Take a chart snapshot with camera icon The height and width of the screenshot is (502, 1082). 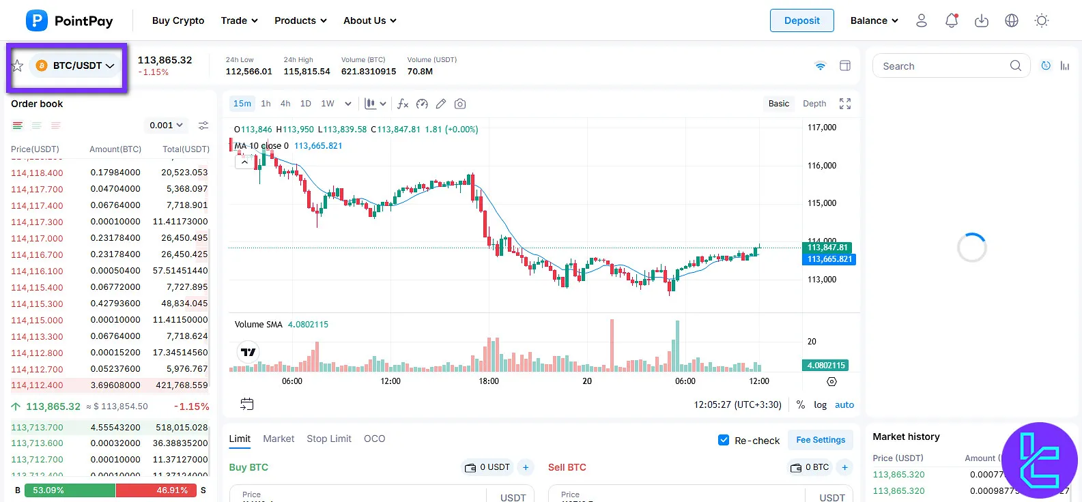[460, 104]
